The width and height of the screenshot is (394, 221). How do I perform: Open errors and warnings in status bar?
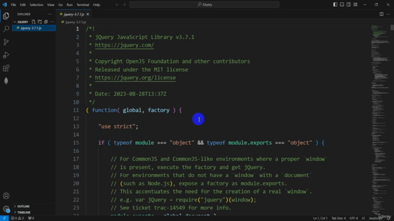click(17, 219)
